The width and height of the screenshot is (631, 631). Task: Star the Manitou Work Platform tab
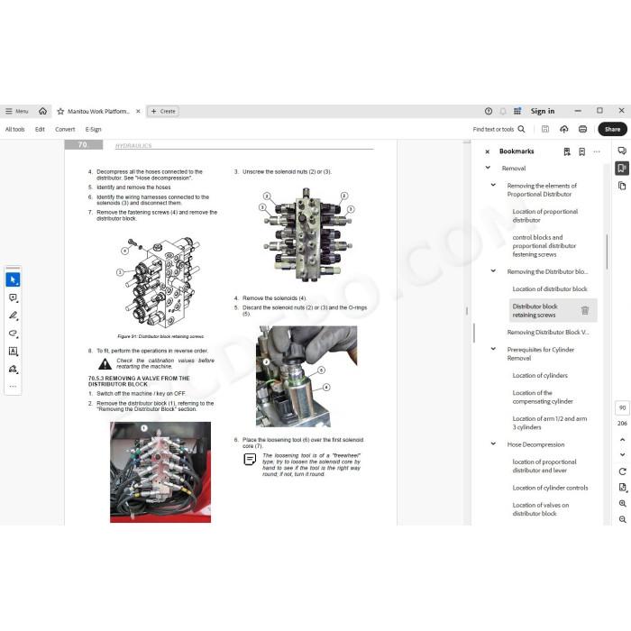coord(60,112)
